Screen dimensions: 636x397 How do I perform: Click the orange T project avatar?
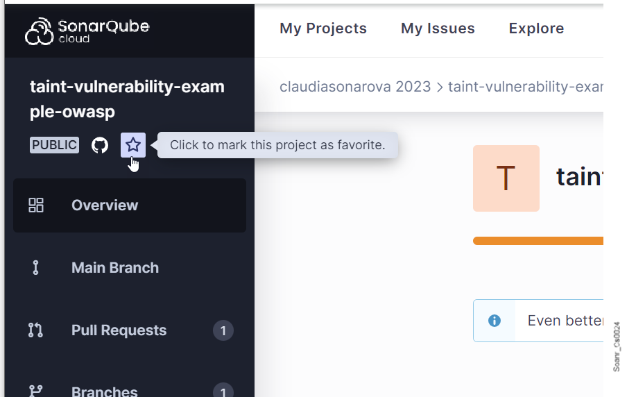pyautogui.click(x=506, y=178)
